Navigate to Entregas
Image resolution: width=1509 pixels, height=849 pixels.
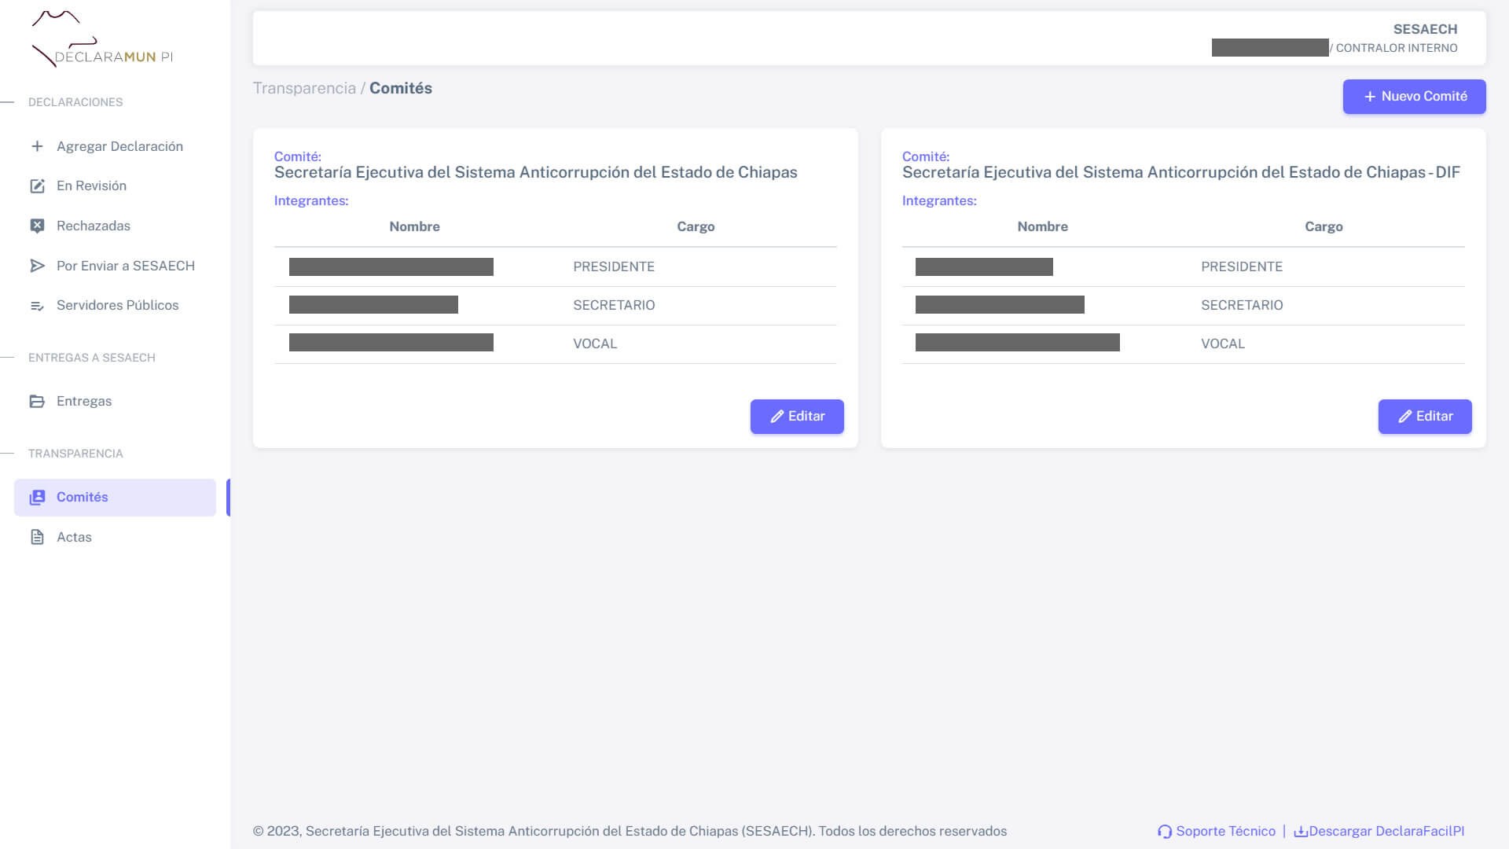(115, 402)
